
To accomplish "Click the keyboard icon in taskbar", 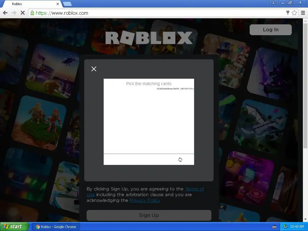I will [274, 227].
